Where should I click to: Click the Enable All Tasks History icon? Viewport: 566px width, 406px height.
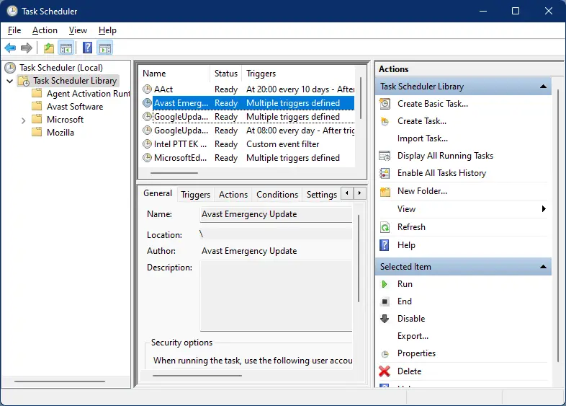[x=385, y=173]
